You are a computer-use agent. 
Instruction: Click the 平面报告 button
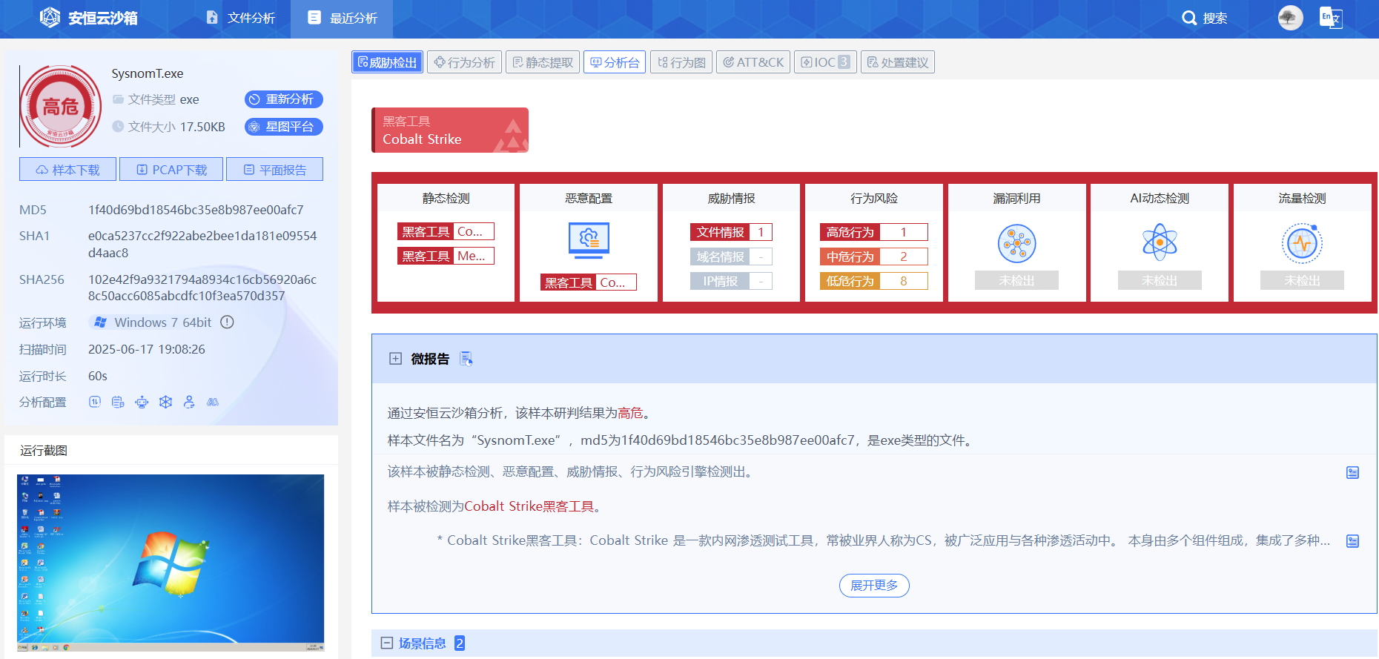pyautogui.click(x=274, y=169)
